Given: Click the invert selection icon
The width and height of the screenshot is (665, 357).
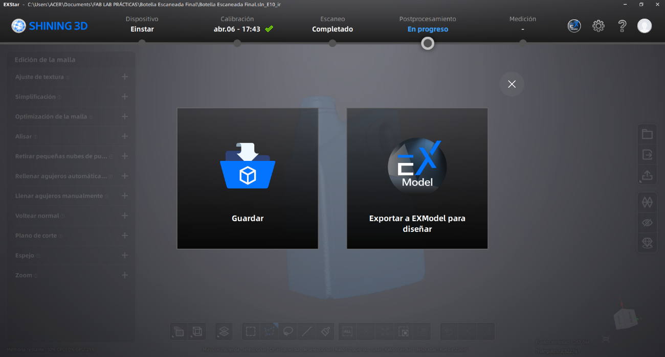Looking at the screenshot, I should coord(385,331).
